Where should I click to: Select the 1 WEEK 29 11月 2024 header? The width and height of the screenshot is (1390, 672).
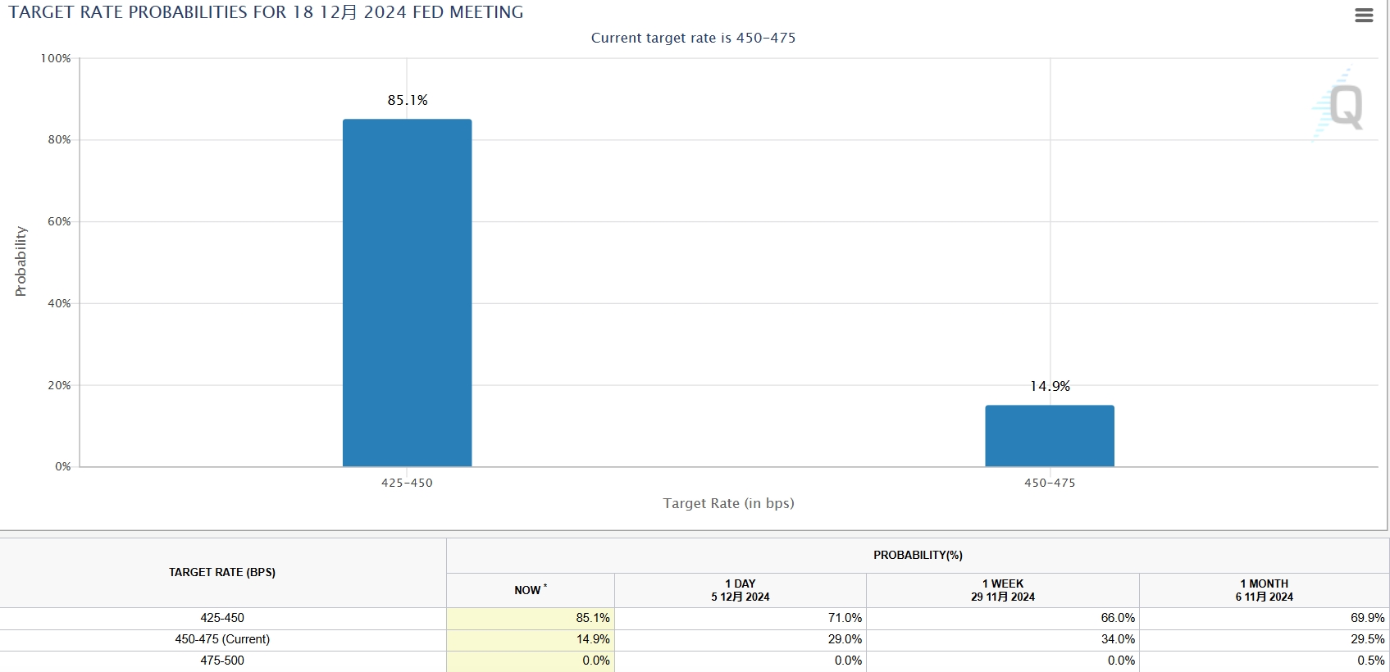pos(1003,590)
